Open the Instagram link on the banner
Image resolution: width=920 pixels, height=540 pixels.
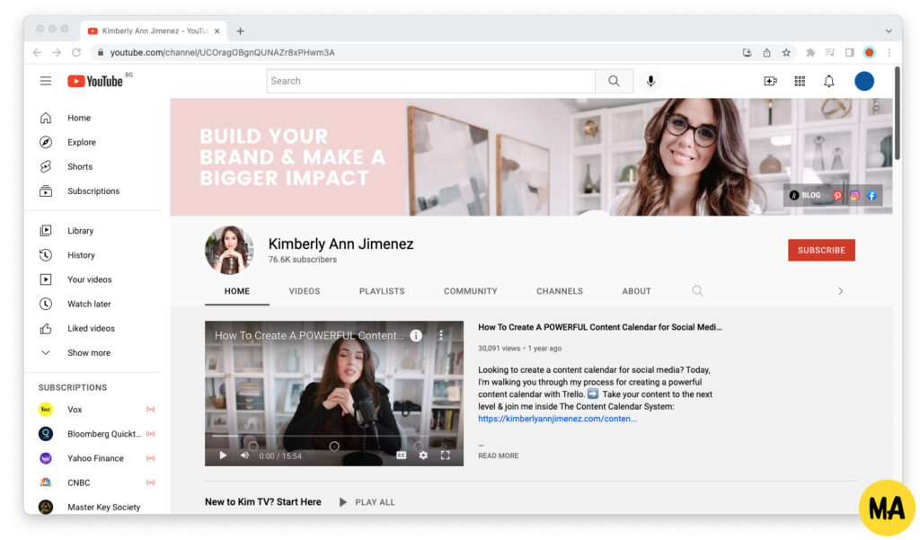click(854, 196)
